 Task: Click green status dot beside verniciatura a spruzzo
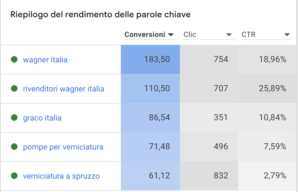14,176
